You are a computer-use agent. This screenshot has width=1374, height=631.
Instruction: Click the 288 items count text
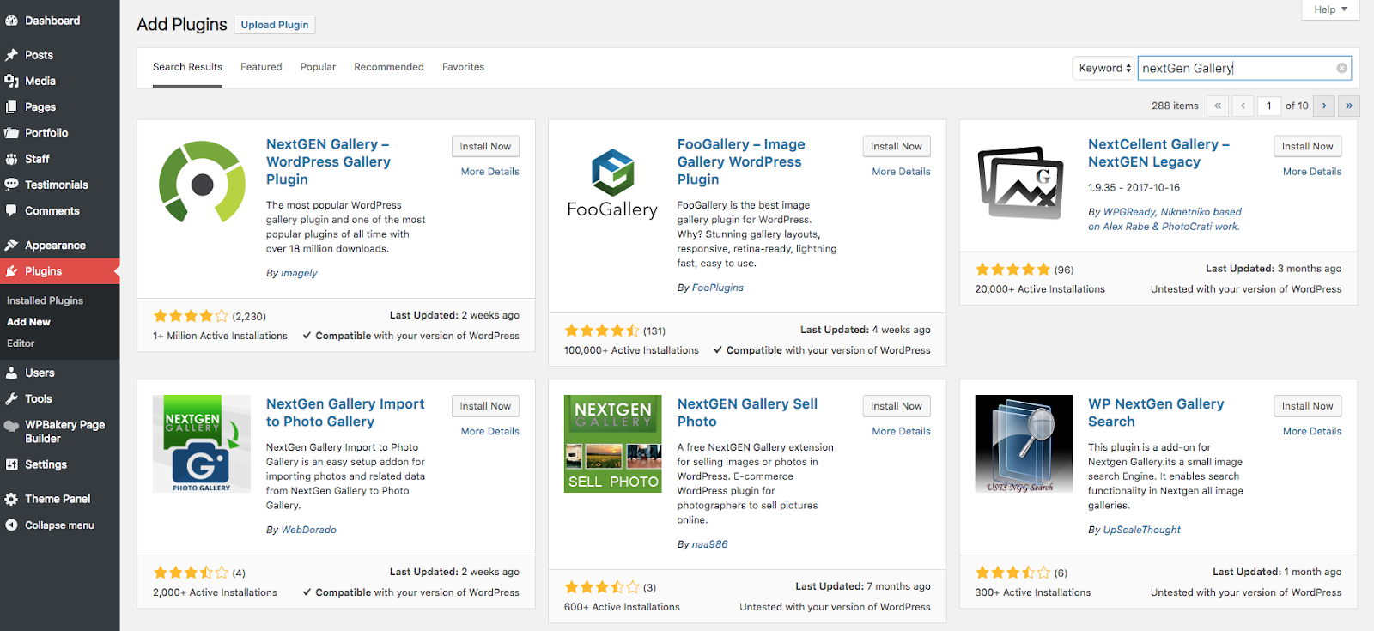(1175, 106)
